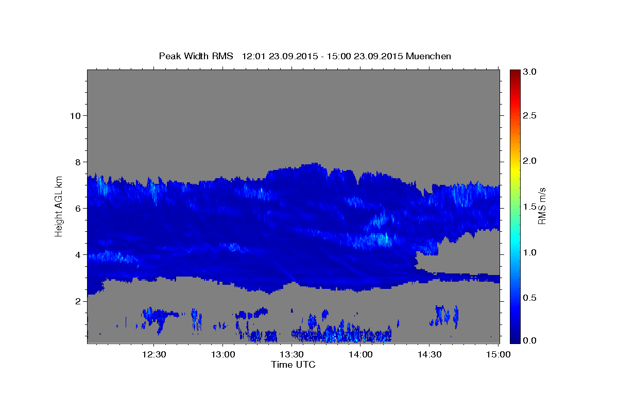Click the height axis label '2'
Screen dimensions: 618x412
pos(77,301)
